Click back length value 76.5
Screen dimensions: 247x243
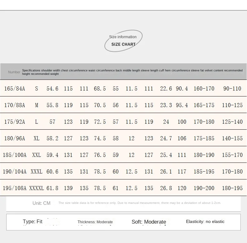pos(100,155)
